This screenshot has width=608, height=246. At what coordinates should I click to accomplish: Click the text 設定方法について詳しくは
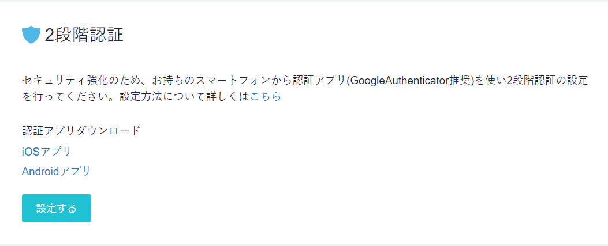click(x=185, y=96)
